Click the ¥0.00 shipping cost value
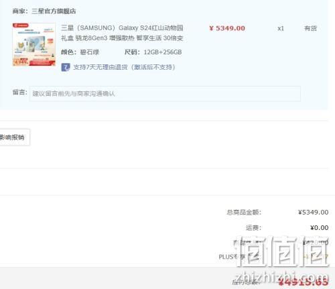The image size is (335, 289). (320, 227)
